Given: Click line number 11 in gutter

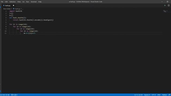Looking at the screenshot, I should point(5,33).
